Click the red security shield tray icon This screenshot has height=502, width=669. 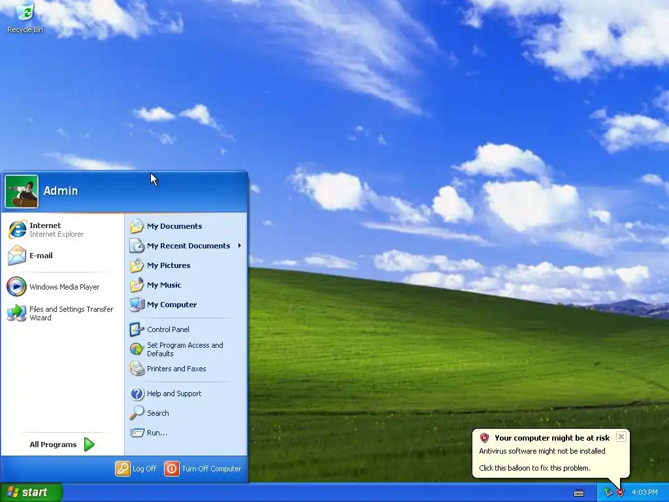click(x=621, y=493)
